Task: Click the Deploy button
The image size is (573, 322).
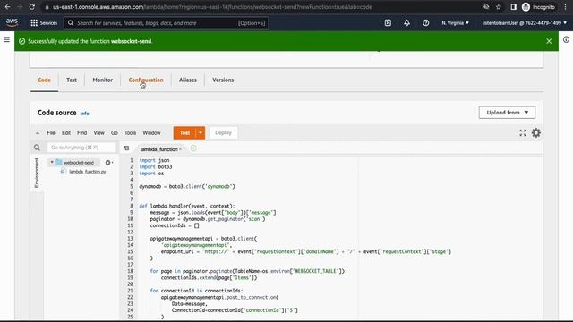Action: (223, 133)
